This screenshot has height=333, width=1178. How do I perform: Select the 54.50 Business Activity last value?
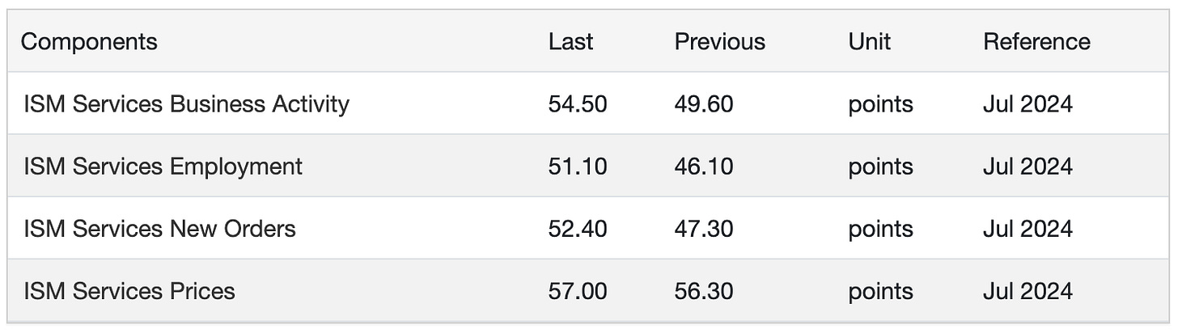coord(578,104)
